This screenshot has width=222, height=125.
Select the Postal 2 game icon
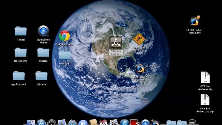pos(139,39)
